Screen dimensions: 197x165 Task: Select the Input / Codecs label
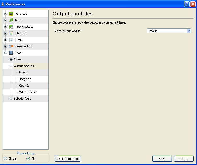tap(24, 27)
